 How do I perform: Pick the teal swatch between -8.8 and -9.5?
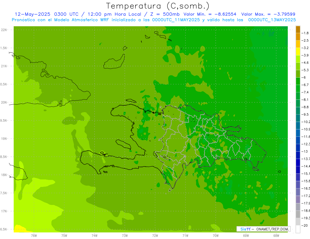coord(298,111)
